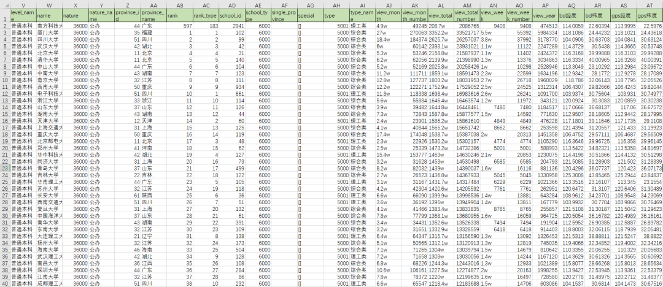This screenshot has height=287, width=663.
Task: Click the view_month_number cell 49245
Action: (414, 26)
